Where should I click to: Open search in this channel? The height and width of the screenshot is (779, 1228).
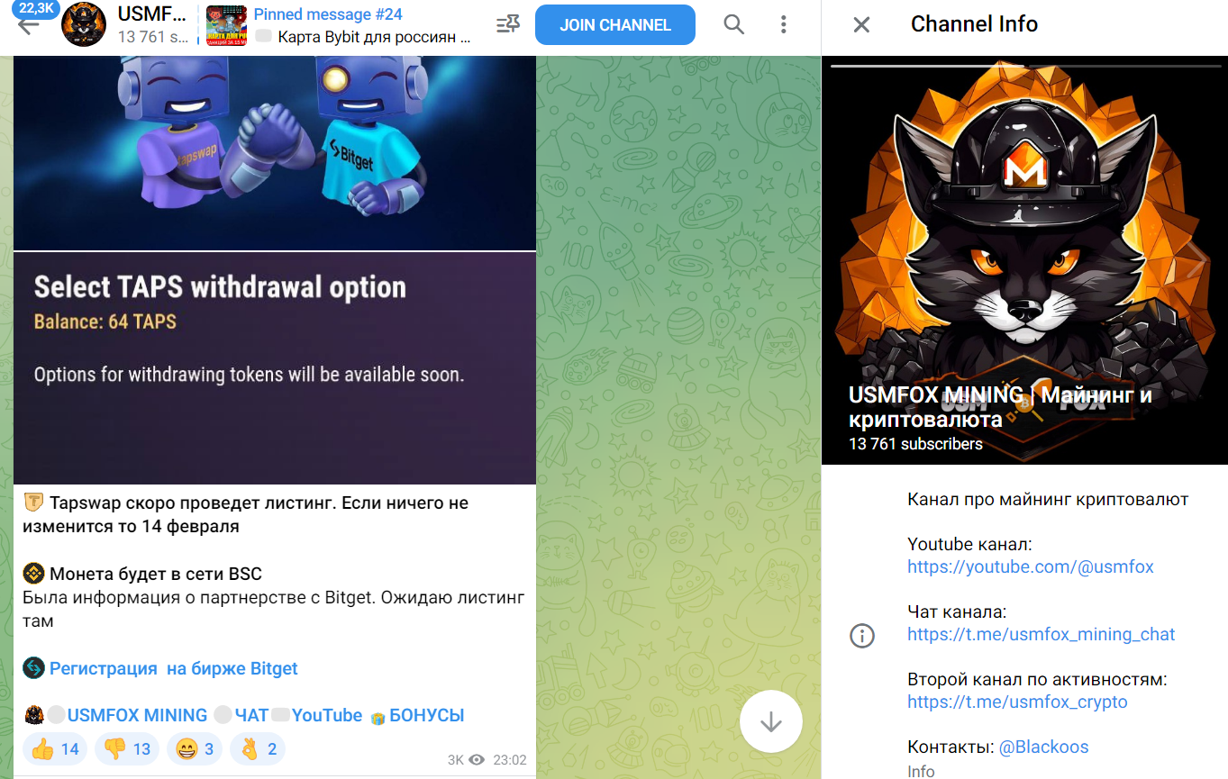click(x=734, y=25)
